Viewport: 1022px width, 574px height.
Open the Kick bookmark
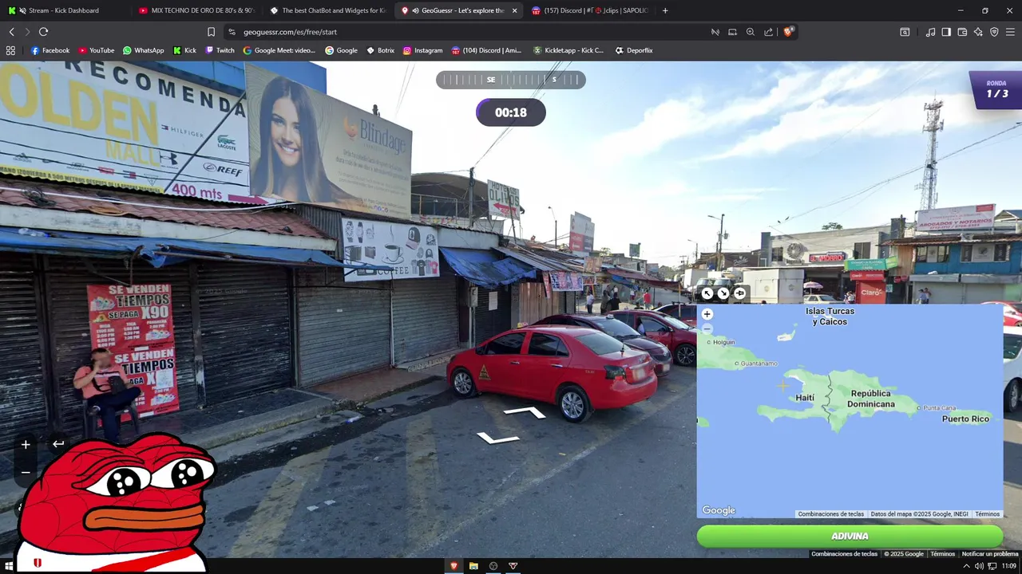tap(184, 50)
